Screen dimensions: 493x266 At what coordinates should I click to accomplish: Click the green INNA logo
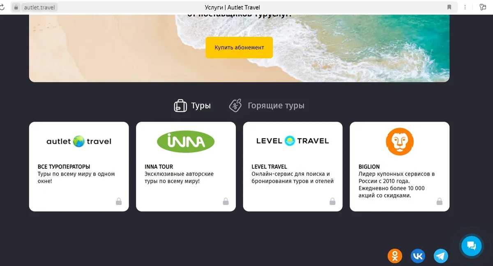pyautogui.click(x=186, y=142)
